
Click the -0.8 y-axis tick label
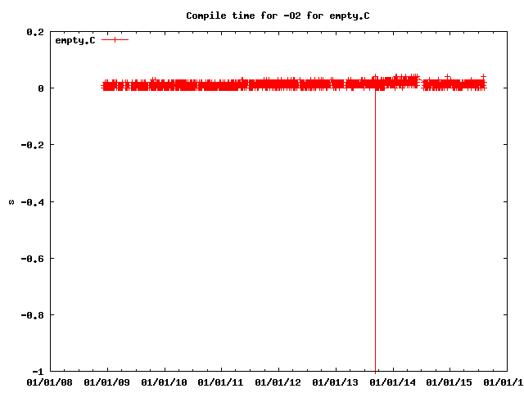[x=33, y=314]
